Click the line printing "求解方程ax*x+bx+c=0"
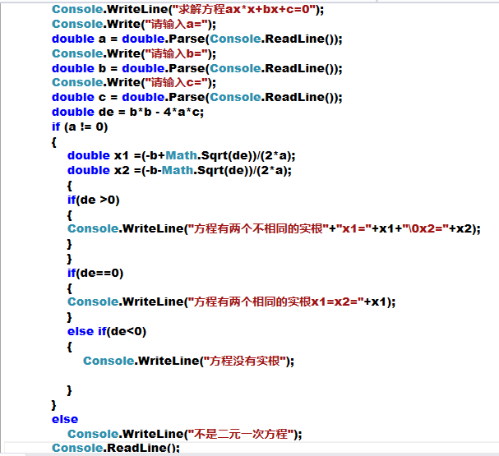 pos(187,9)
